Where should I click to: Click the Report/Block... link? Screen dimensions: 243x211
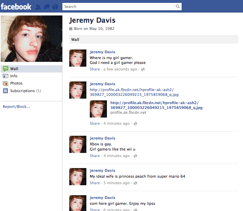[x=16, y=107]
